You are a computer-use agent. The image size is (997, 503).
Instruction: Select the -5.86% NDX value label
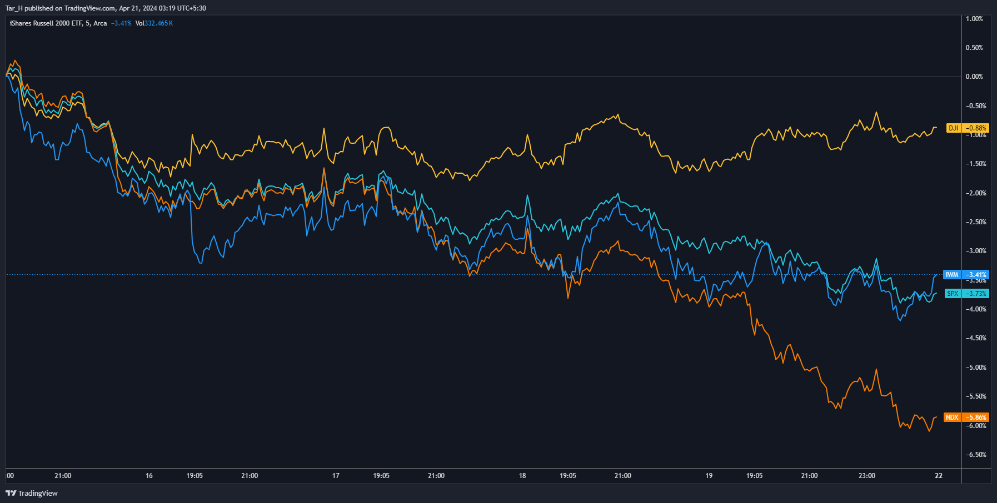point(975,418)
